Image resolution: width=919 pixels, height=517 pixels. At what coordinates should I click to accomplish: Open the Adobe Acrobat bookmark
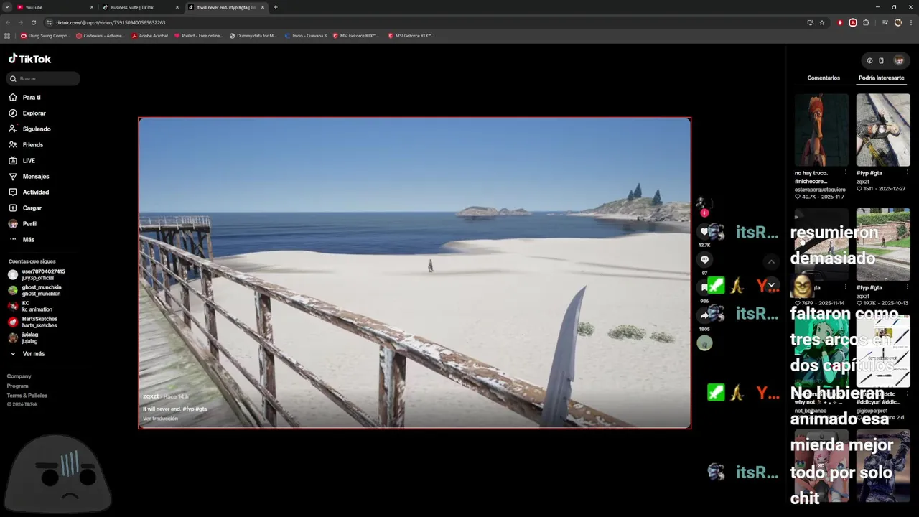[149, 35]
